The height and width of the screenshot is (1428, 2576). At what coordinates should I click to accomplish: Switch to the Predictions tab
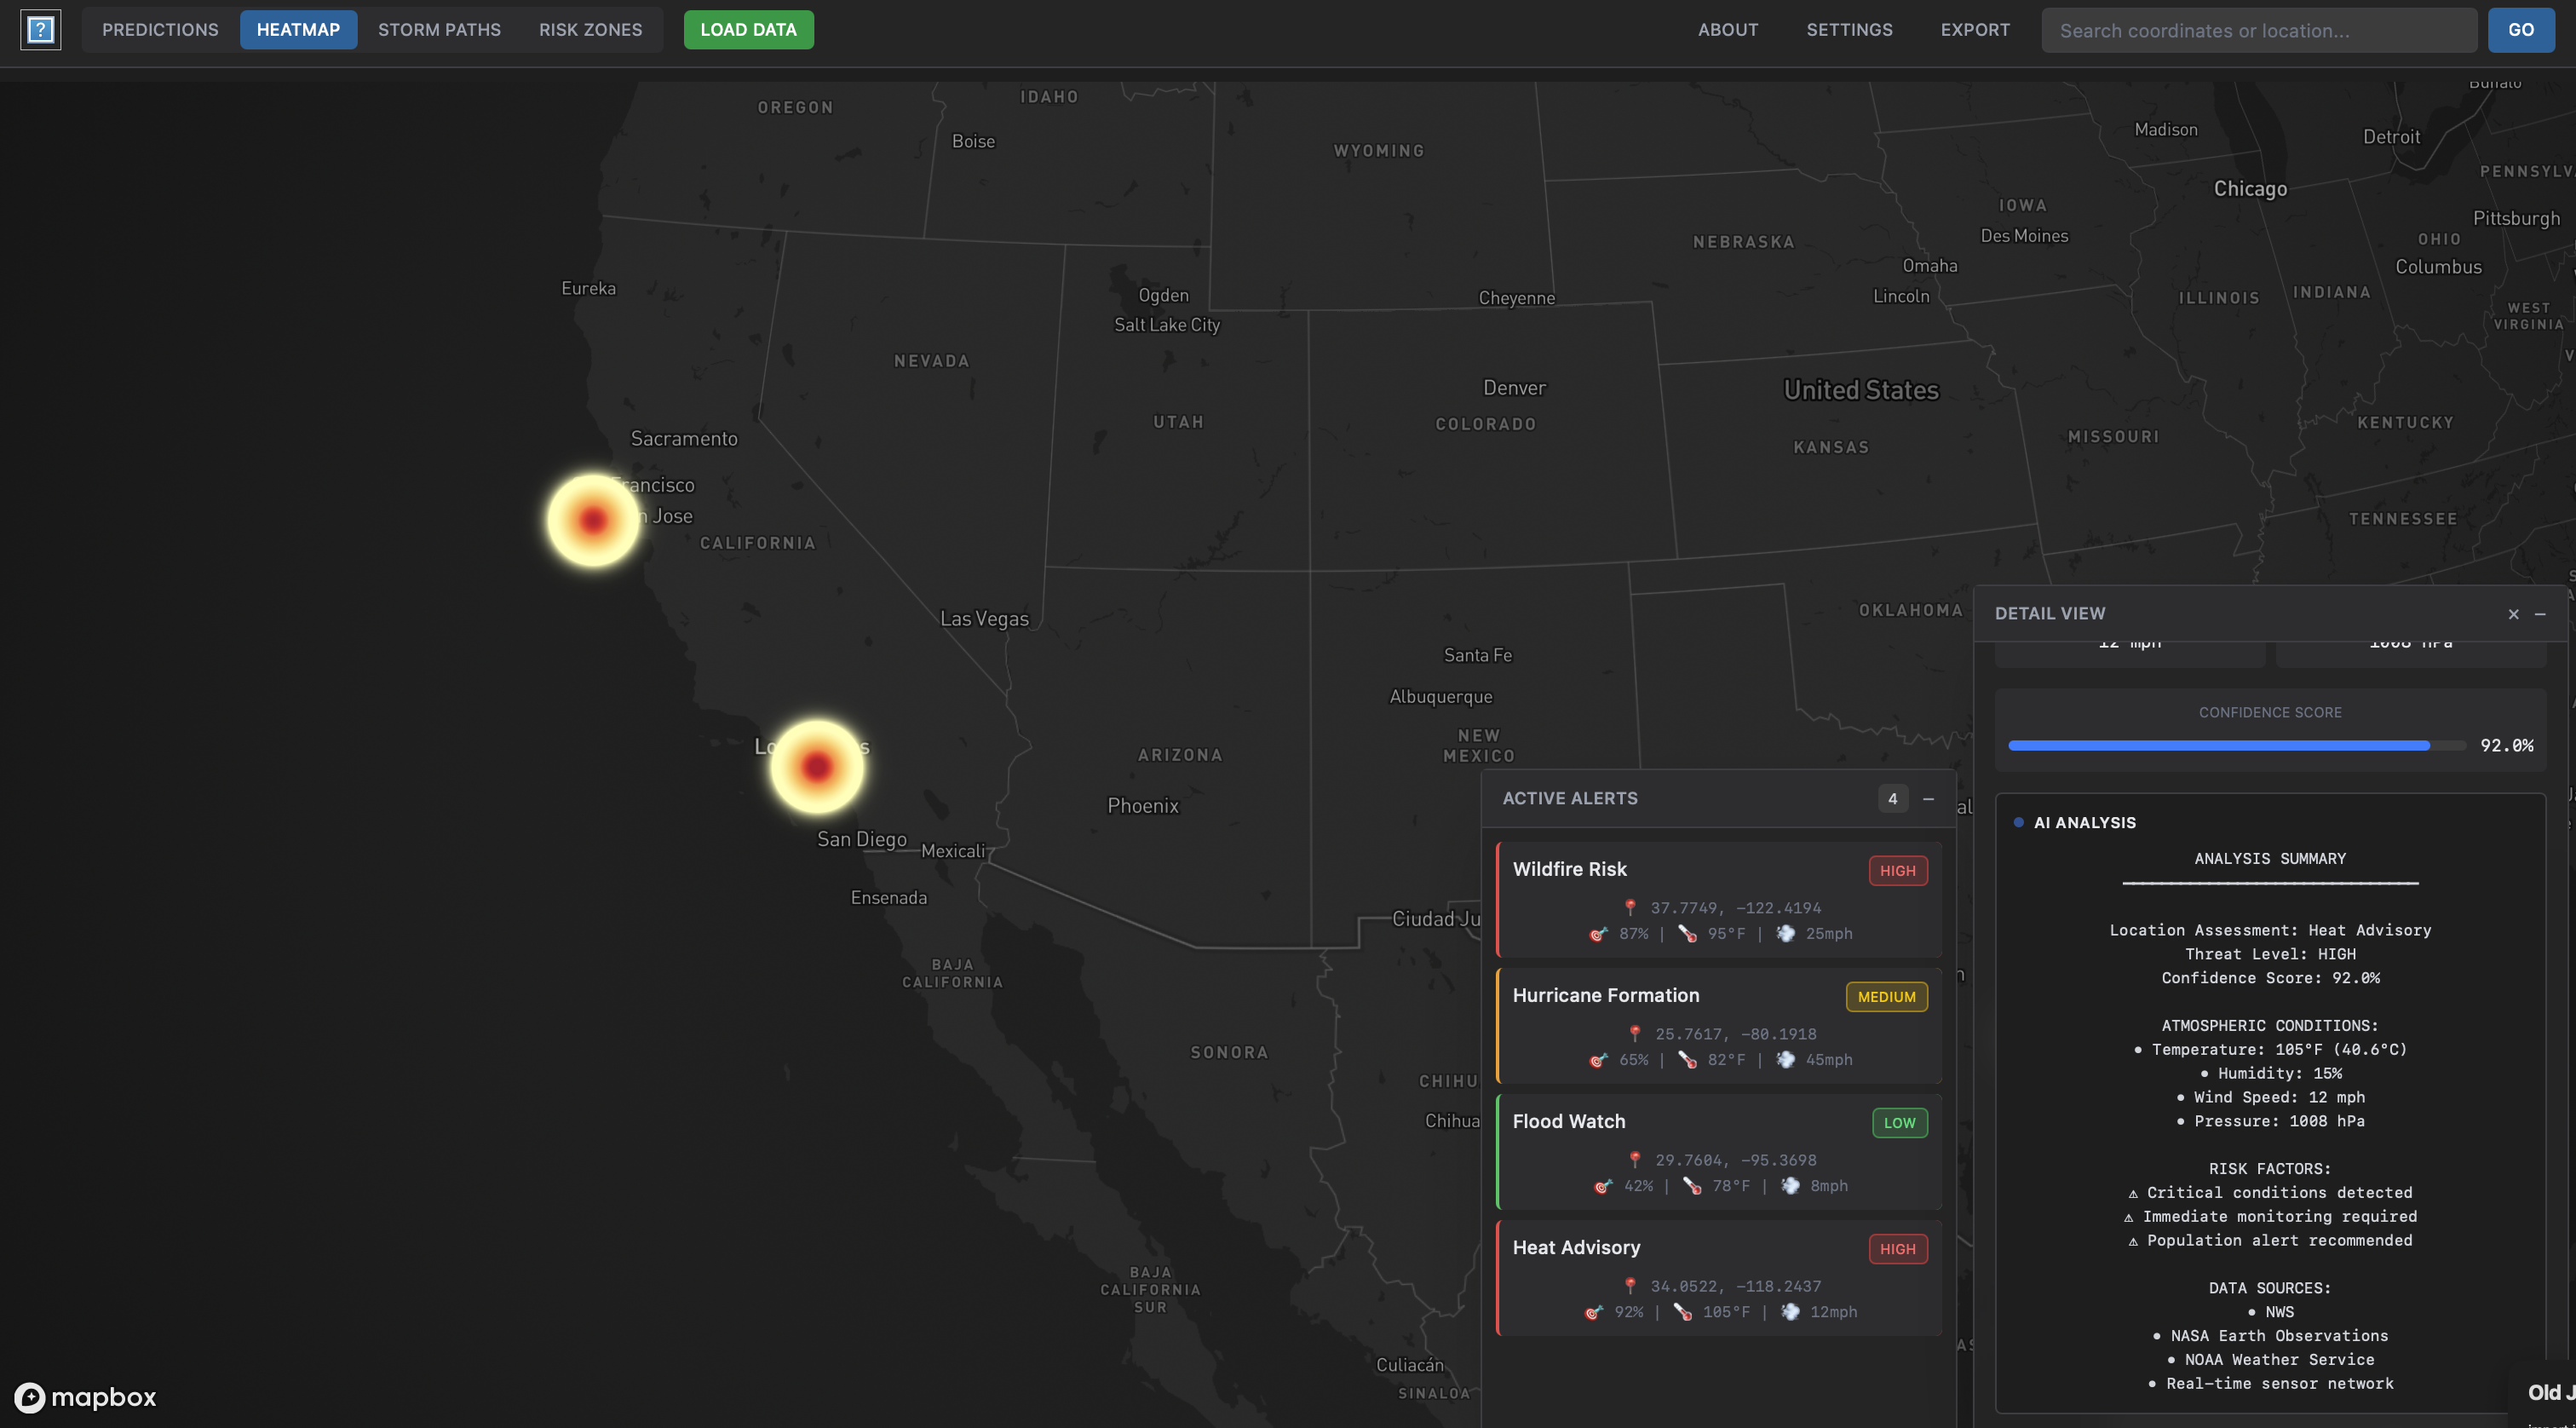(160, 30)
